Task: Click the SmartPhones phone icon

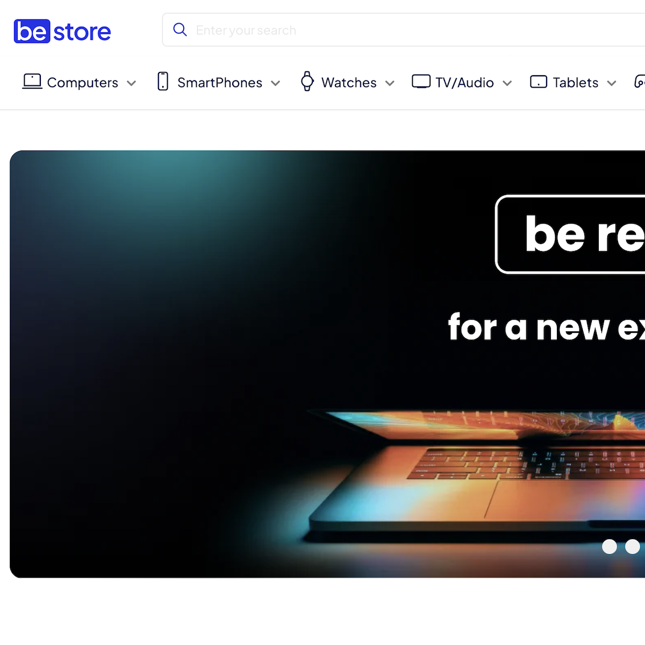Action: [163, 82]
